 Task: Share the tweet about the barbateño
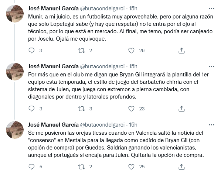(x=181, y=109)
